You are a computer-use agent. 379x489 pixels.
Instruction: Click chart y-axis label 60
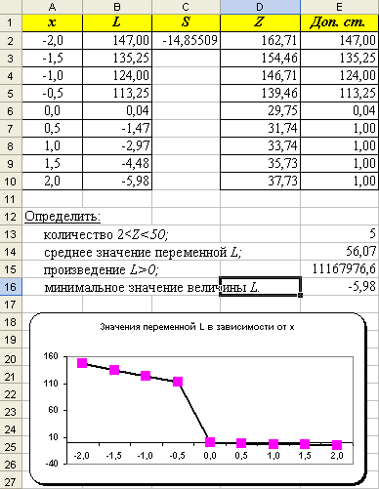coord(53,410)
